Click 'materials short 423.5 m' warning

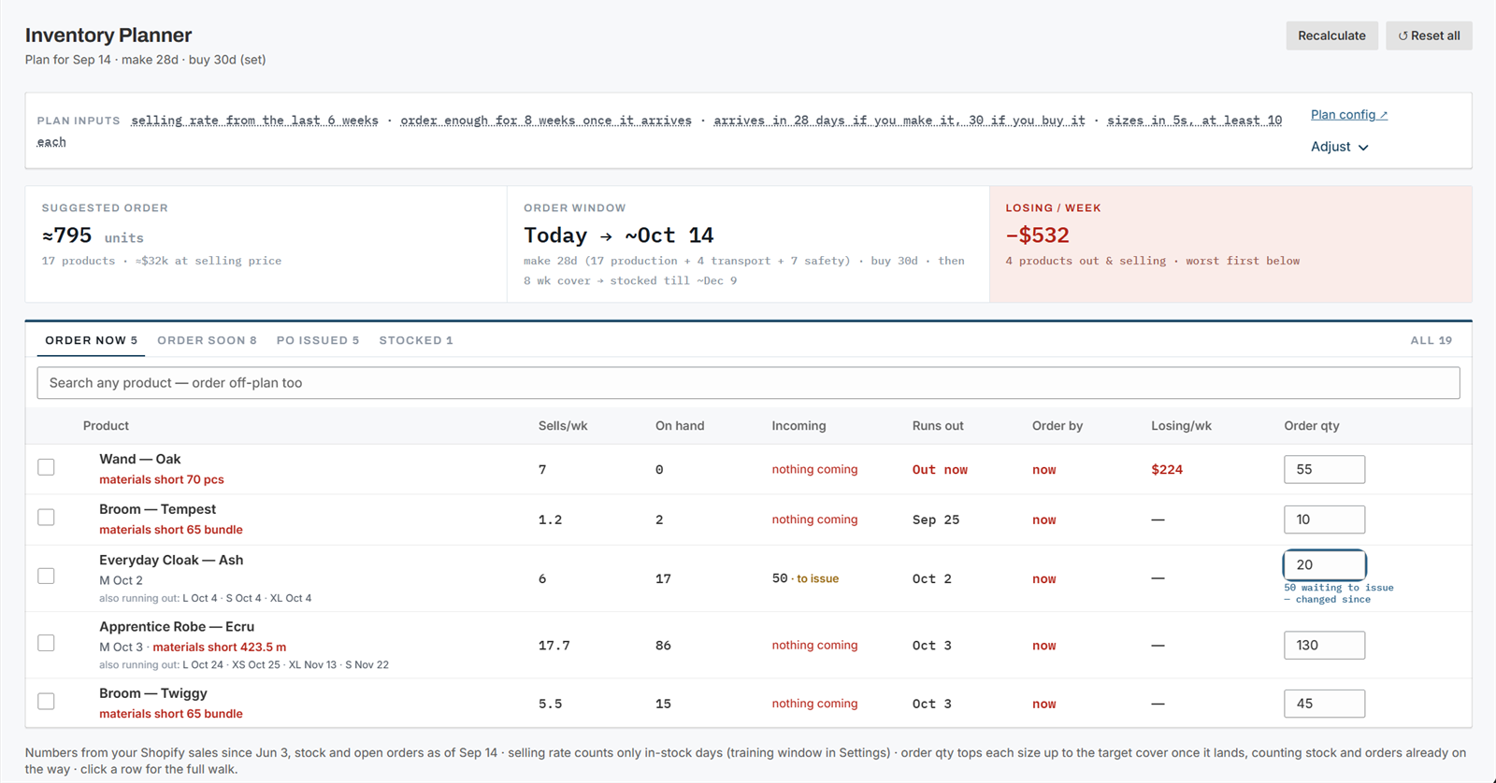[220, 647]
